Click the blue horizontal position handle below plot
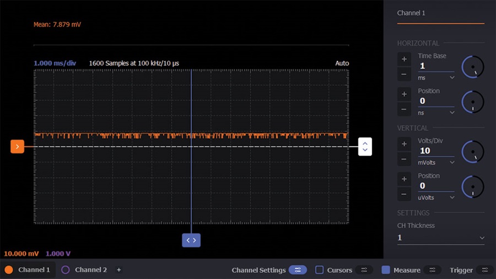Screen dimensions: 496x279 (x=191, y=240)
